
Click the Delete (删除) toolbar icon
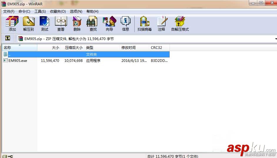[77, 24]
